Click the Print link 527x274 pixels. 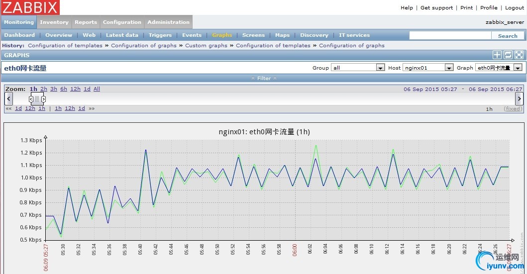click(466, 8)
